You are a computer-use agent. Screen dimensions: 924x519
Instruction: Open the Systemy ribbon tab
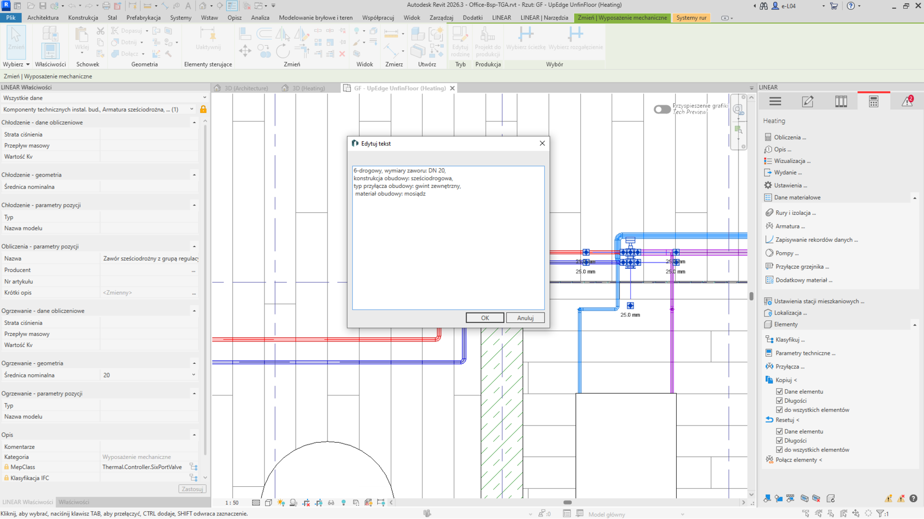[x=180, y=18]
